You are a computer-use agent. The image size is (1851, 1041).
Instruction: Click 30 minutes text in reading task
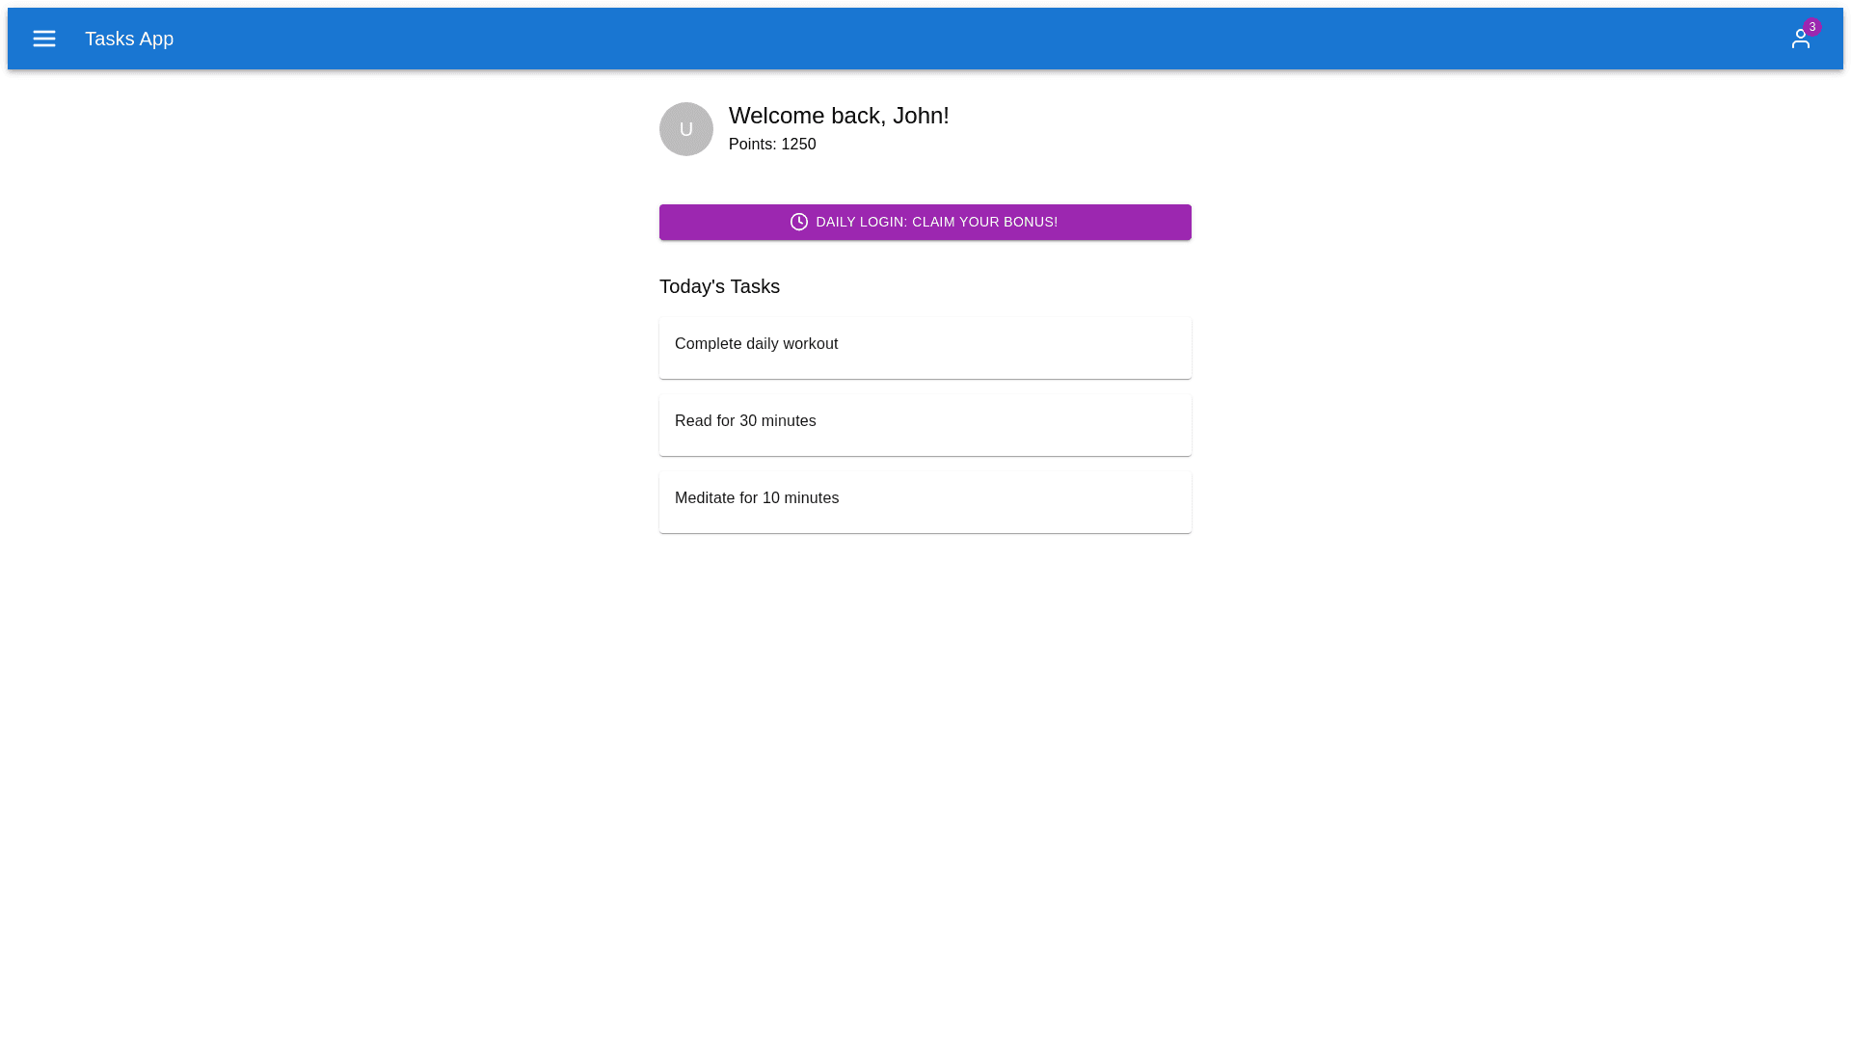[777, 421]
